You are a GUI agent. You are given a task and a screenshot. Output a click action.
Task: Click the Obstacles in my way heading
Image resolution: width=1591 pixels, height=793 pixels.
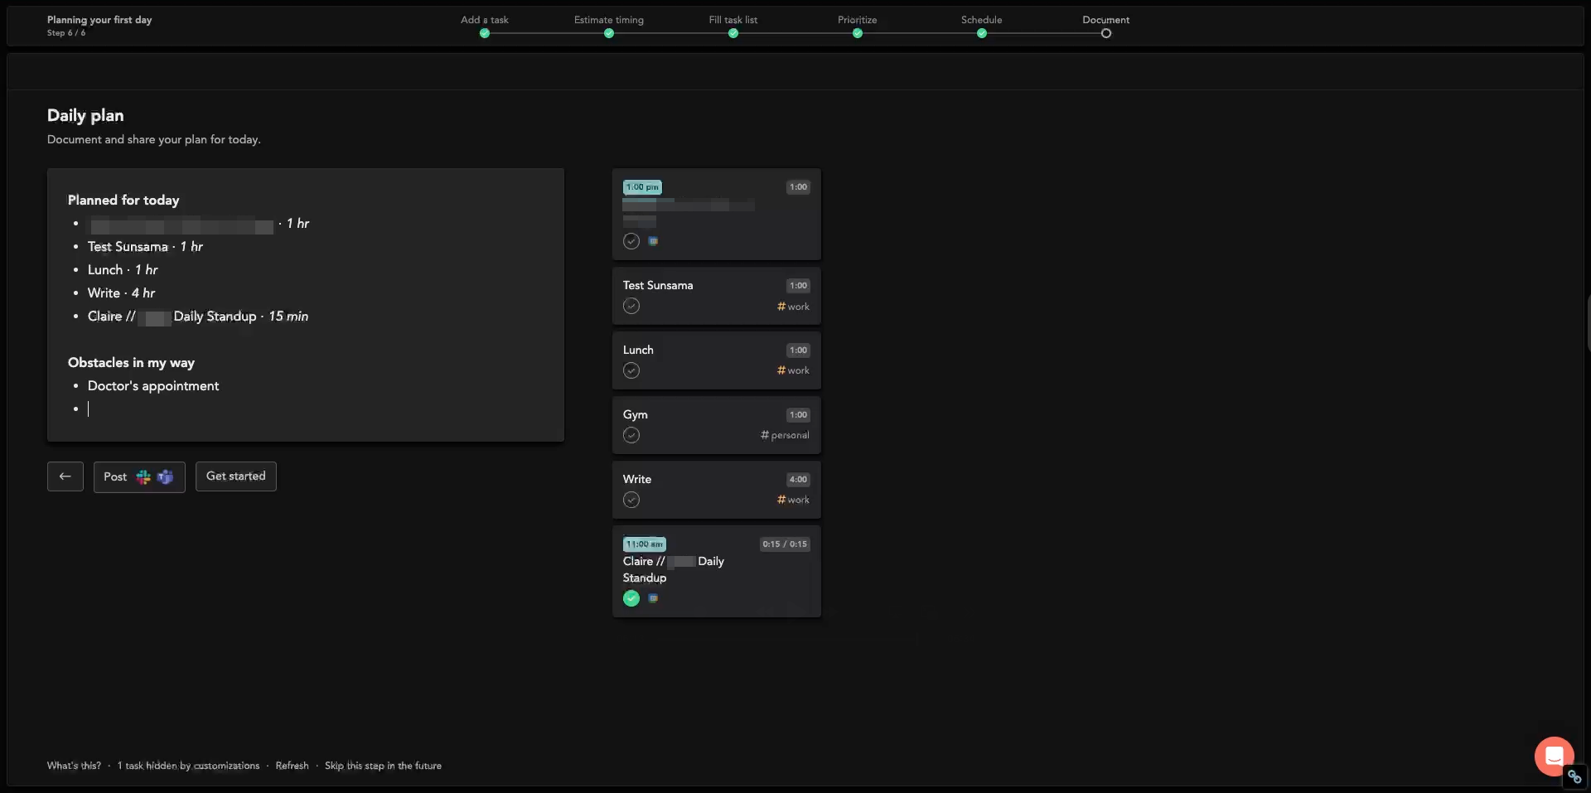point(131,363)
